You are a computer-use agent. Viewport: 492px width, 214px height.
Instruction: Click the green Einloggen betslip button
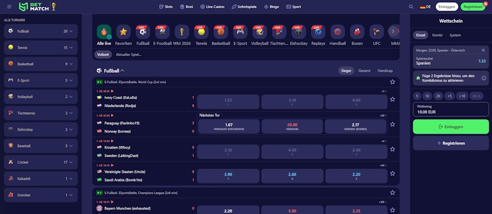pos(450,127)
